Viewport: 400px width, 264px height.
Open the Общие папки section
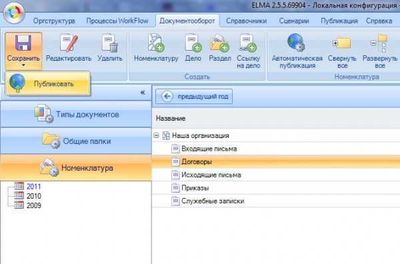[x=76, y=141]
